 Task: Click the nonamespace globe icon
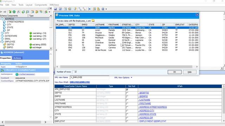point(17,74)
